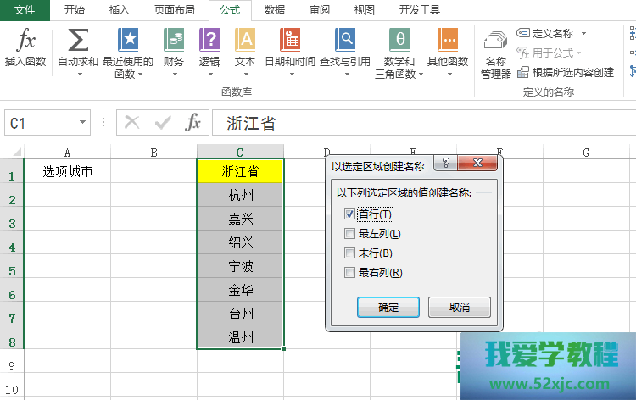The width and height of the screenshot is (636, 400).
Task: Switch to the 数据 (Data) ribbon tab
Action: tap(275, 10)
